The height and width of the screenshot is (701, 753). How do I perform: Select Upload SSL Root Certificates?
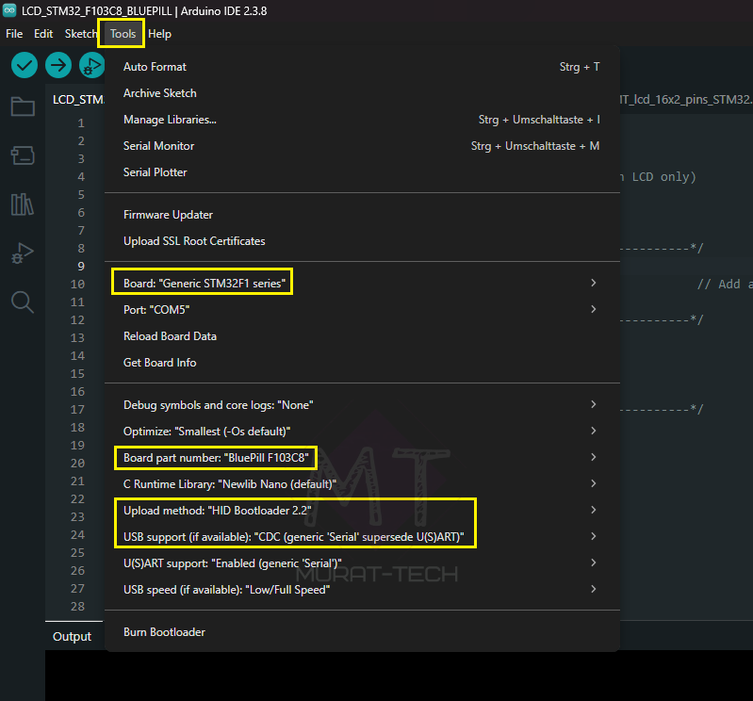click(x=362, y=241)
